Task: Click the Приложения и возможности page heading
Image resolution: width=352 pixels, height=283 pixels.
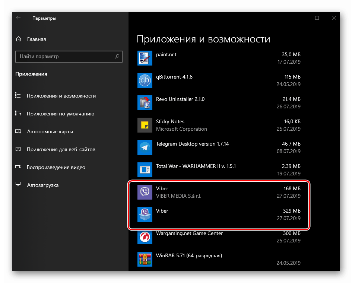Action: 203,39
